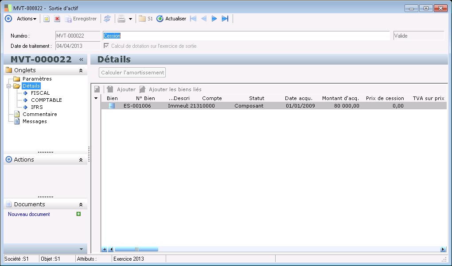
Task: Click the new record icon in toolbar
Action: pos(46,19)
